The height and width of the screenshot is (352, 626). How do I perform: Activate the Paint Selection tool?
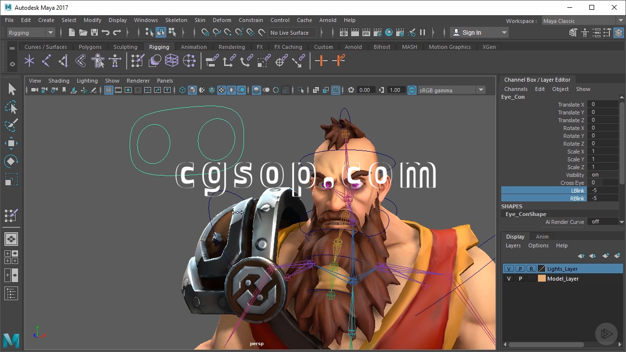point(11,125)
